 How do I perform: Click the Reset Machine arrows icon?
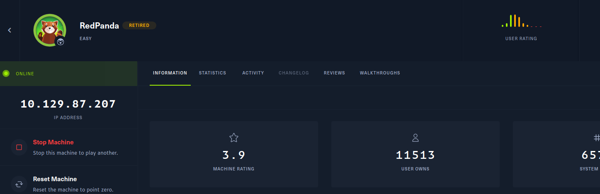click(x=19, y=184)
